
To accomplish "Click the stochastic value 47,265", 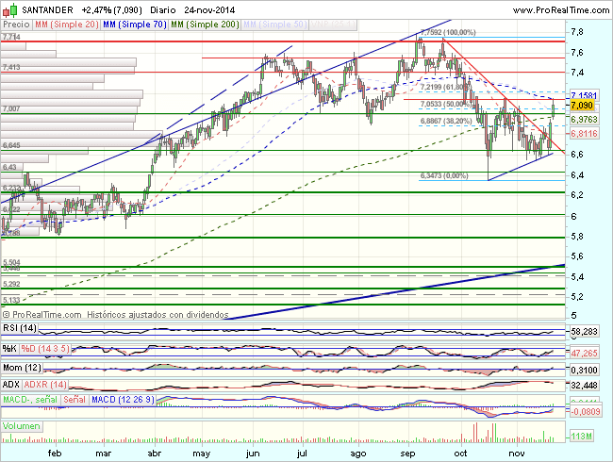I will point(584,353).
